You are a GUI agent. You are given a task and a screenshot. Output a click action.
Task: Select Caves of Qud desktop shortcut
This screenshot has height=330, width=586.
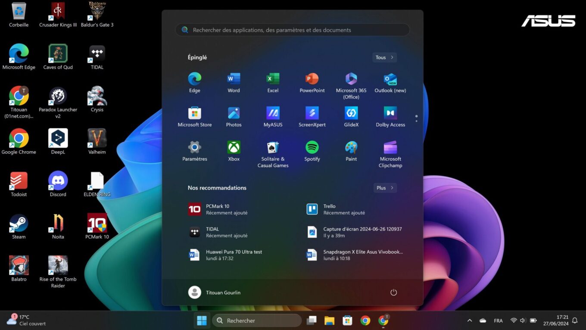[58, 57]
